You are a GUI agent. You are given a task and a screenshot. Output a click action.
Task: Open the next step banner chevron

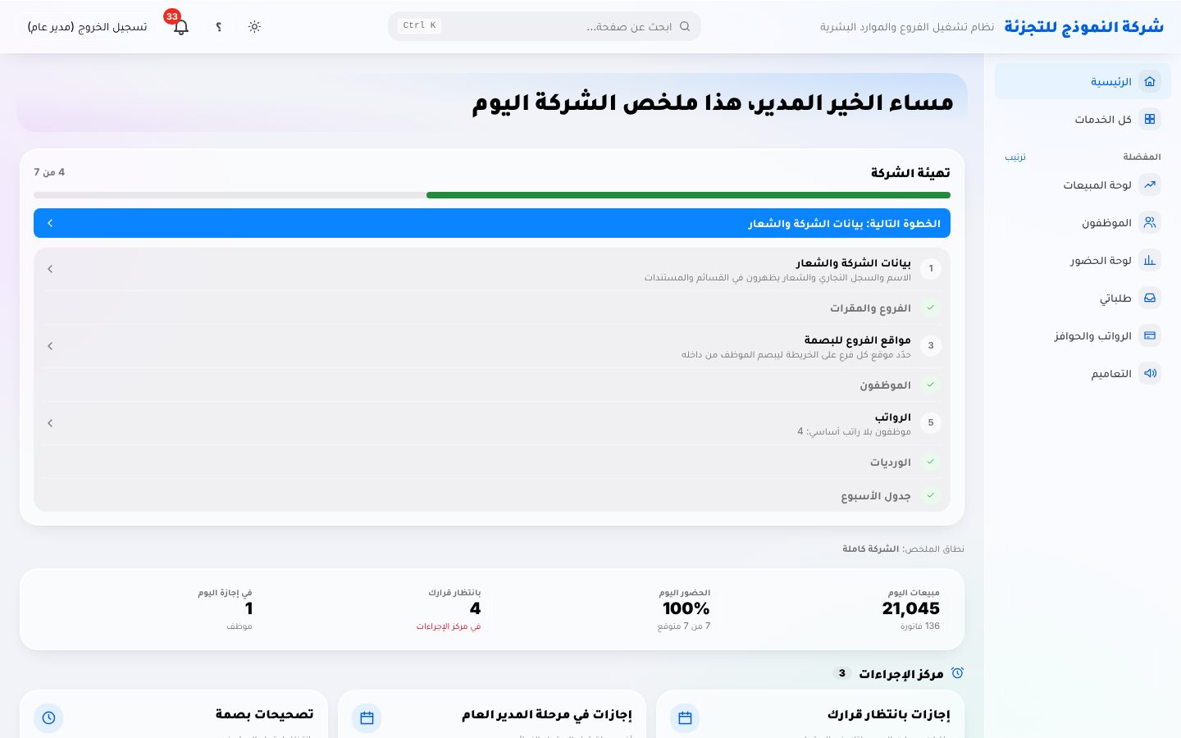click(x=50, y=223)
